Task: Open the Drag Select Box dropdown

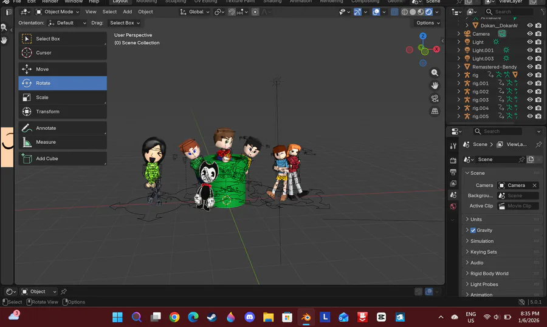Action: pos(124,23)
